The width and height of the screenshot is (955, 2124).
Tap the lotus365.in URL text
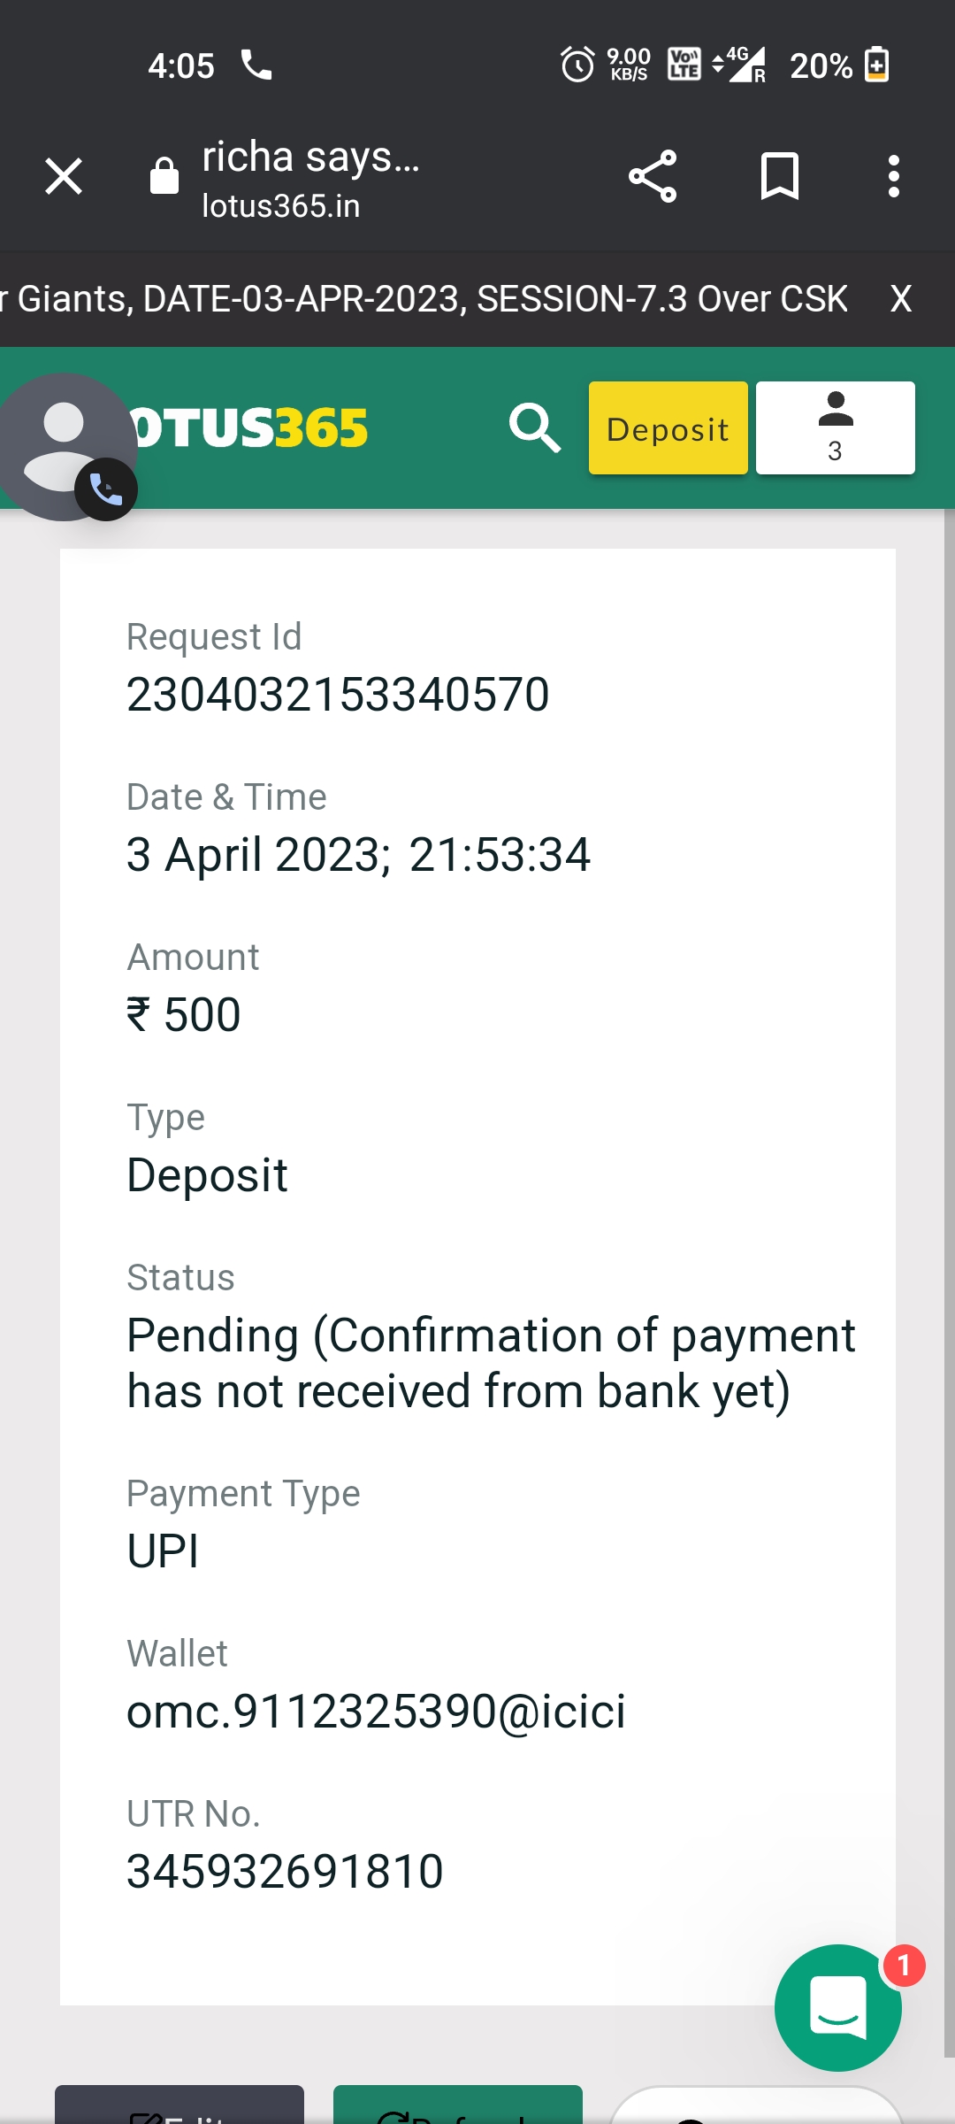coord(281,206)
